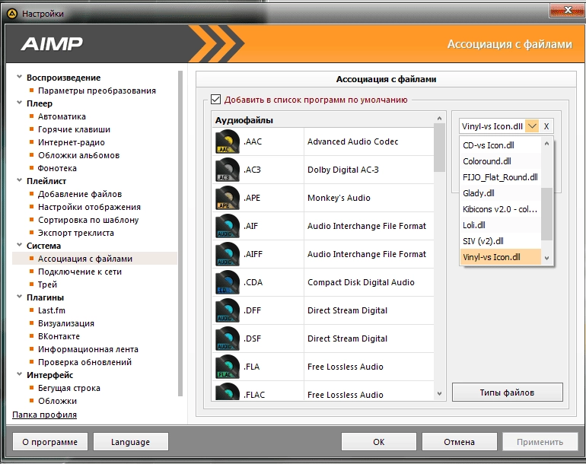Click the icon library list scroll-up arrow

pos(546,144)
